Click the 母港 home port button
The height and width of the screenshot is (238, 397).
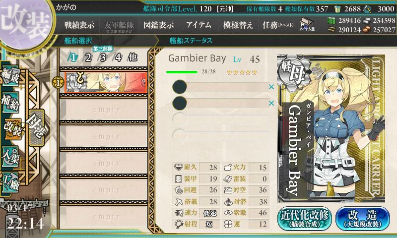point(36,127)
